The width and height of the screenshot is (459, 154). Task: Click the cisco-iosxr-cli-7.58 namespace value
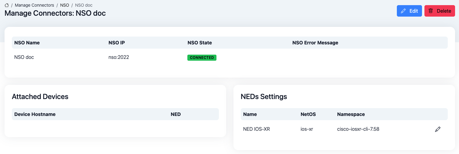tap(358, 129)
